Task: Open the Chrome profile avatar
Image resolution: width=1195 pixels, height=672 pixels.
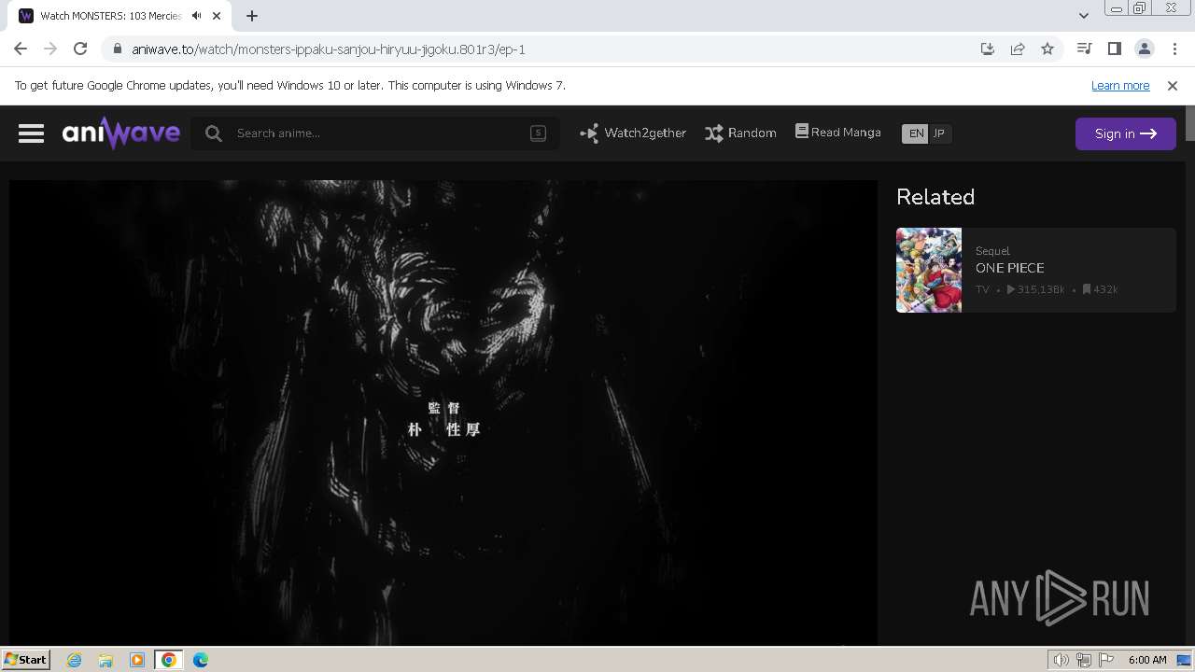Action: click(x=1144, y=49)
